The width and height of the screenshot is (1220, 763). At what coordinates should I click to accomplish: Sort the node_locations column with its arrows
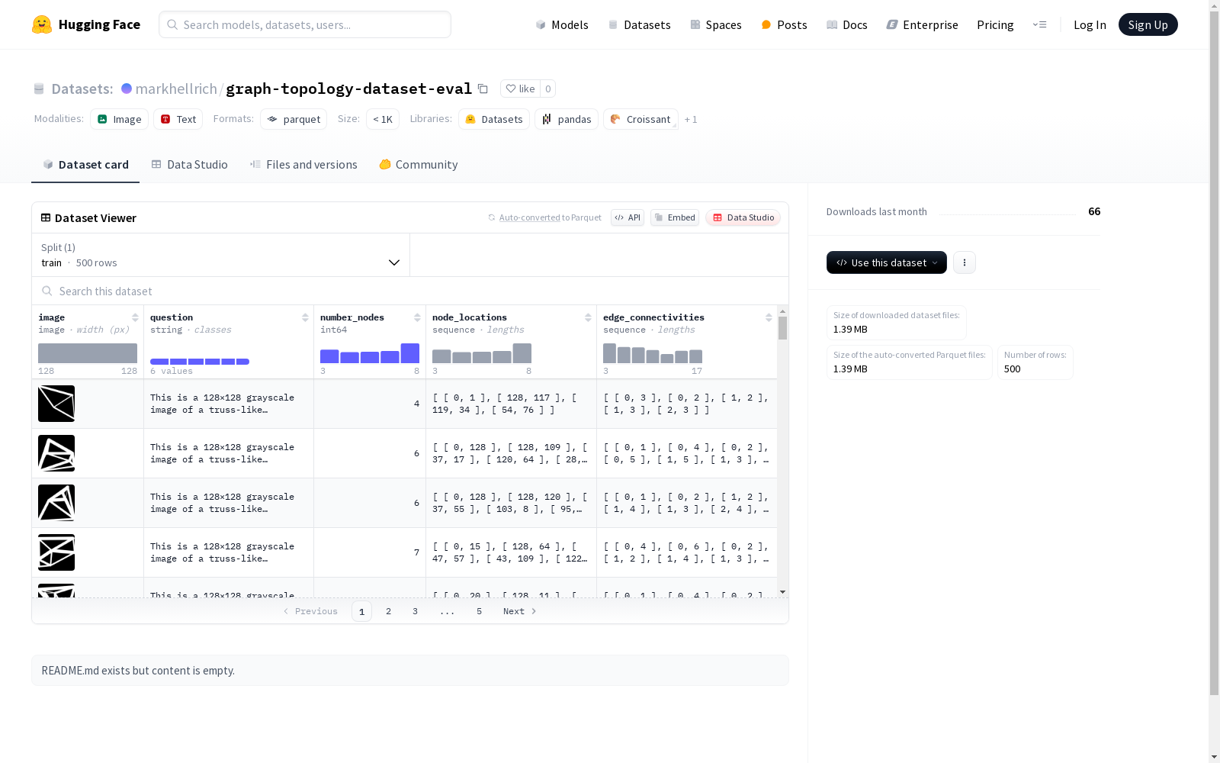coord(588,317)
